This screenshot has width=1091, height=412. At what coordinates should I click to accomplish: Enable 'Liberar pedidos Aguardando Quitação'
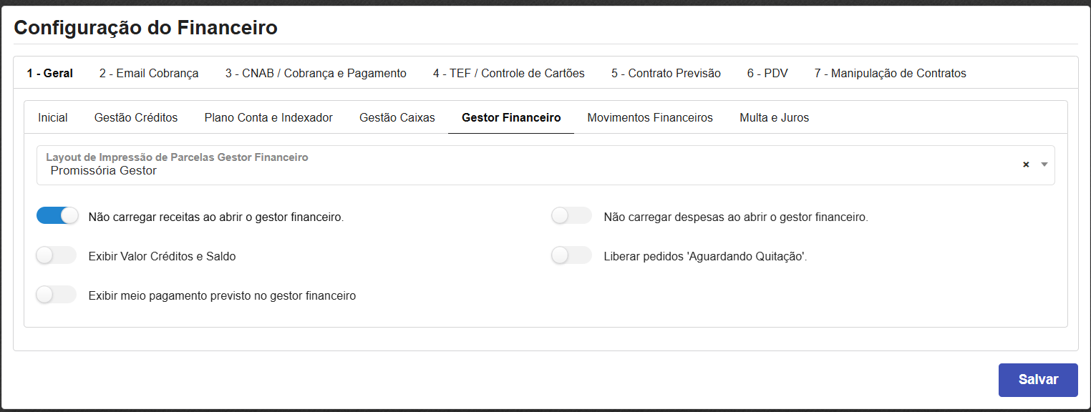[x=571, y=255]
